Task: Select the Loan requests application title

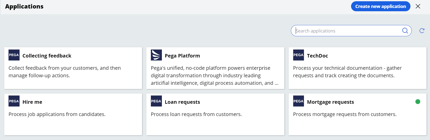Action: (x=182, y=102)
